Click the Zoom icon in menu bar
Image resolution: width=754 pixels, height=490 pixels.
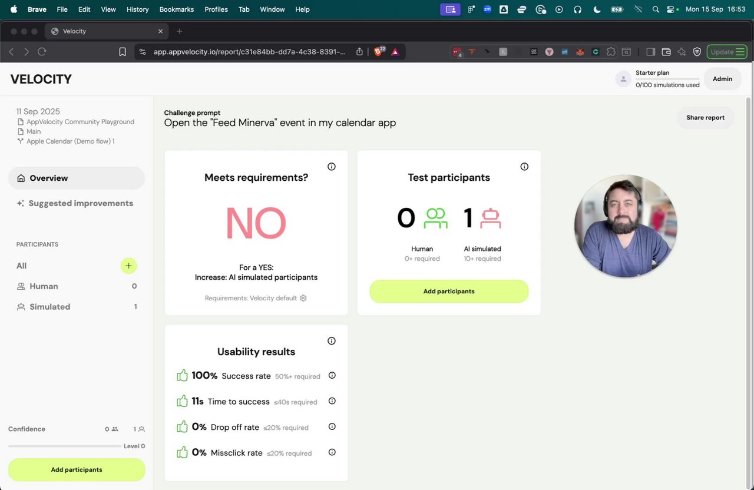coord(487,9)
